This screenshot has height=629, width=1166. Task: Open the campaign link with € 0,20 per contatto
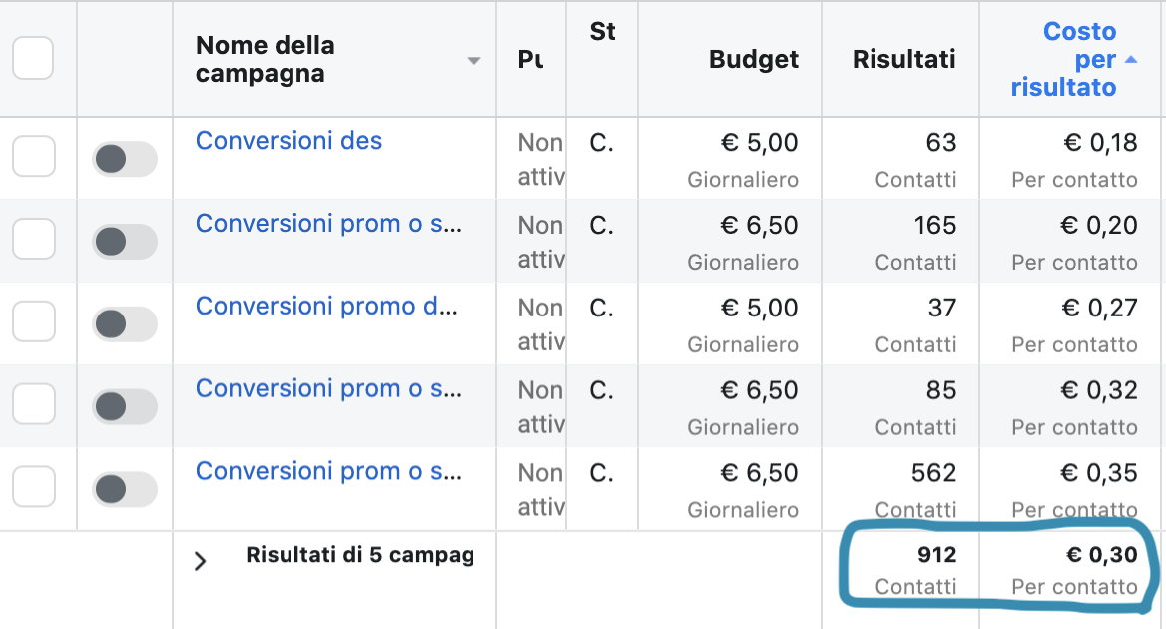pyautogui.click(x=328, y=224)
